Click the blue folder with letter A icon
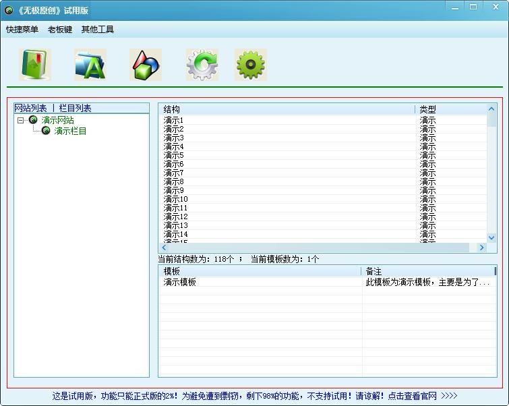 [x=90, y=65]
